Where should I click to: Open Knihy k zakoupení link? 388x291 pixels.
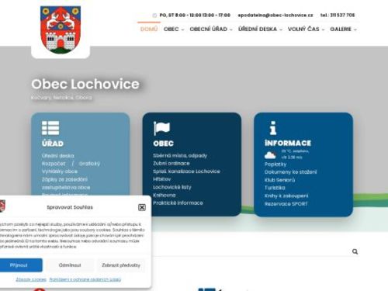click(x=286, y=196)
